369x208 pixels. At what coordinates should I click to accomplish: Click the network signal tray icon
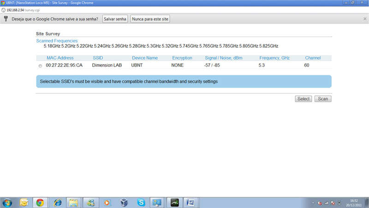pyautogui.click(x=326, y=203)
